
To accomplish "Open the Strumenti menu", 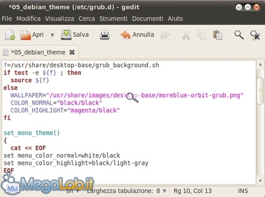I will tap(113, 19).
